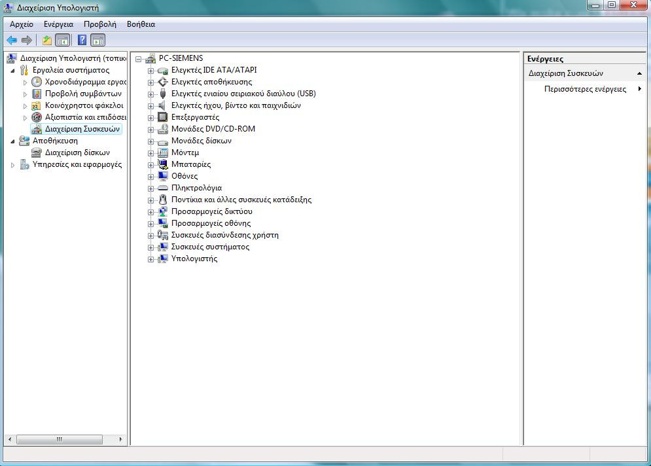Click the display adapters icon
This screenshot has height=466, width=651.
(163, 223)
